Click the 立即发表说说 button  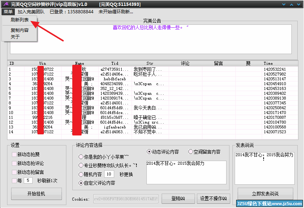265,194
